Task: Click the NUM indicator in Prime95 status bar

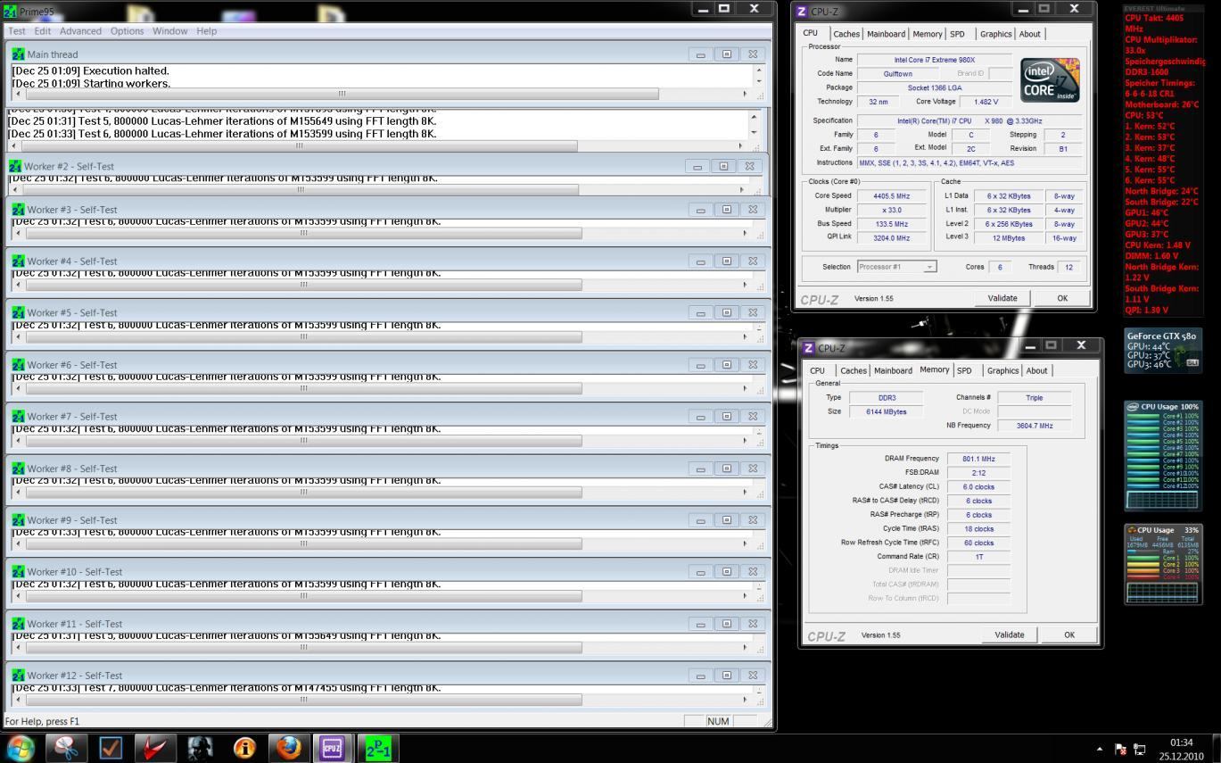Action: point(718,721)
